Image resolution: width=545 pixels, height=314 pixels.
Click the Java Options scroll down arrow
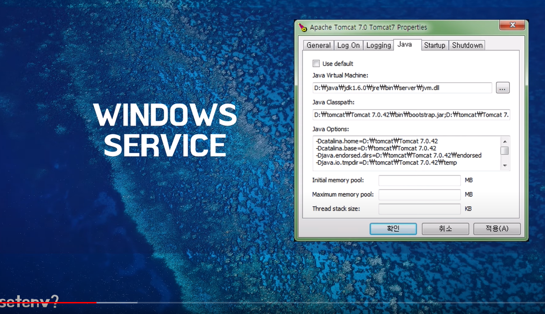pyautogui.click(x=505, y=166)
